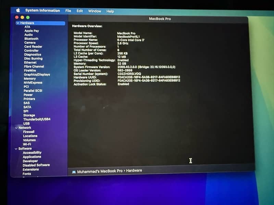The width and height of the screenshot is (274, 205).
Task: Select Locations in the sidebar
Action: [x=30, y=136]
